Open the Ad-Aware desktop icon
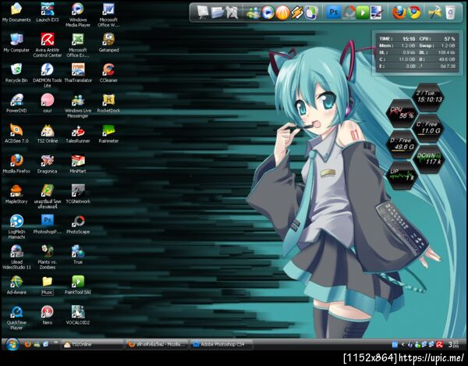This screenshot has height=366, width=468. click(x=16, y=285)
